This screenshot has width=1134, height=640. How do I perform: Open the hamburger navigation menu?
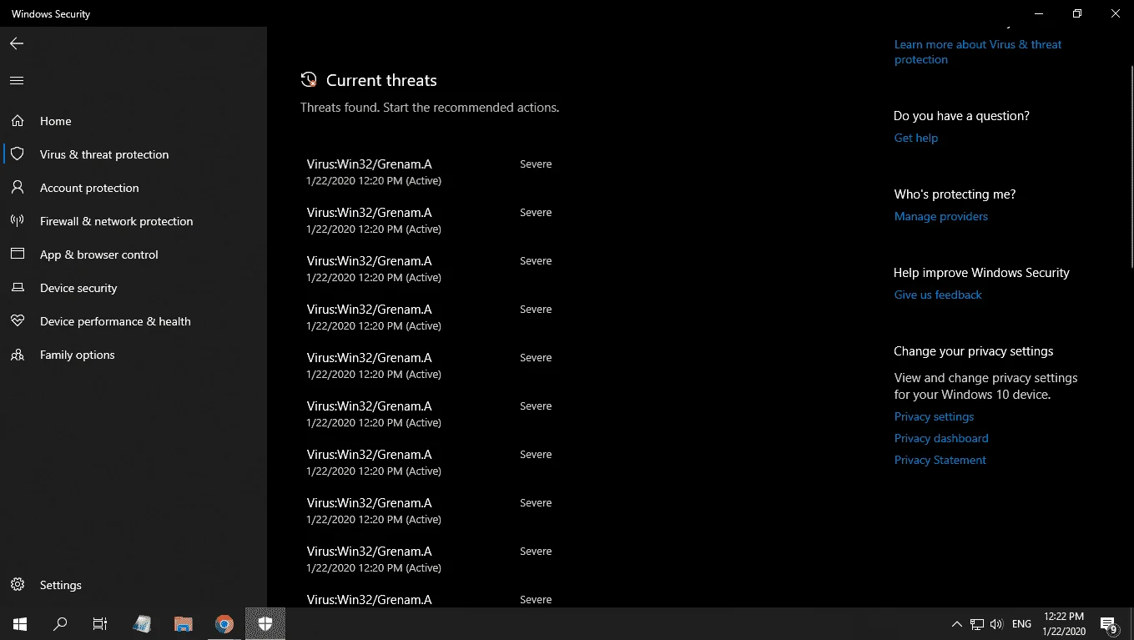coord(17,81)
